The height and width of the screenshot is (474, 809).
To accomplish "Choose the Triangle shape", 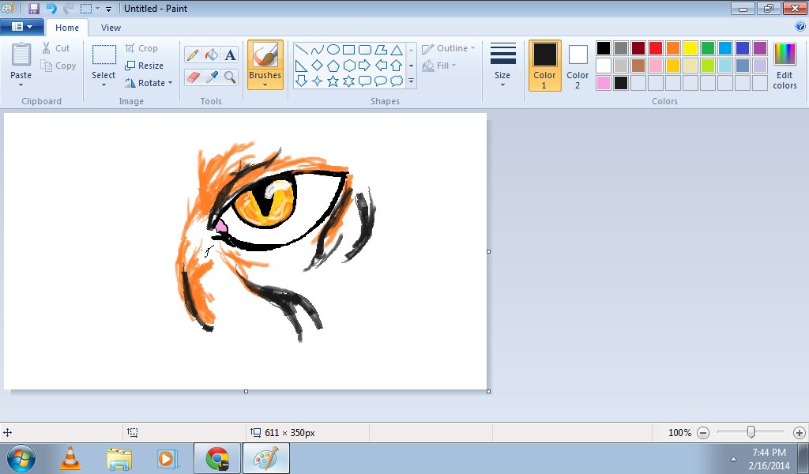I will (397, 50).
